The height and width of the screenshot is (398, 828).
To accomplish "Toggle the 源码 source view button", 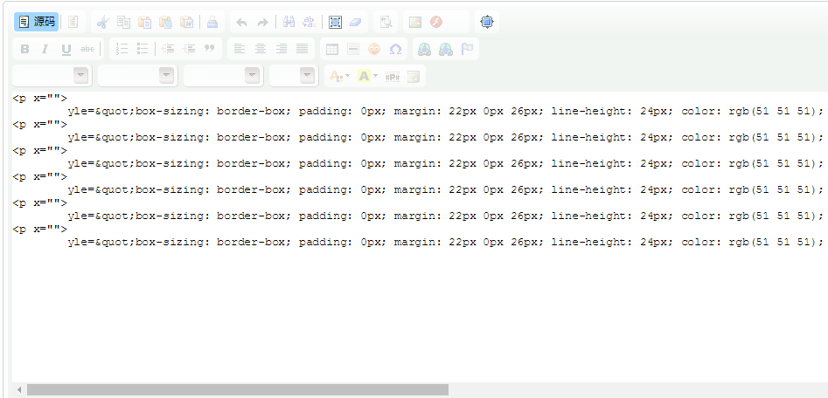I will [x=36, y=22].
